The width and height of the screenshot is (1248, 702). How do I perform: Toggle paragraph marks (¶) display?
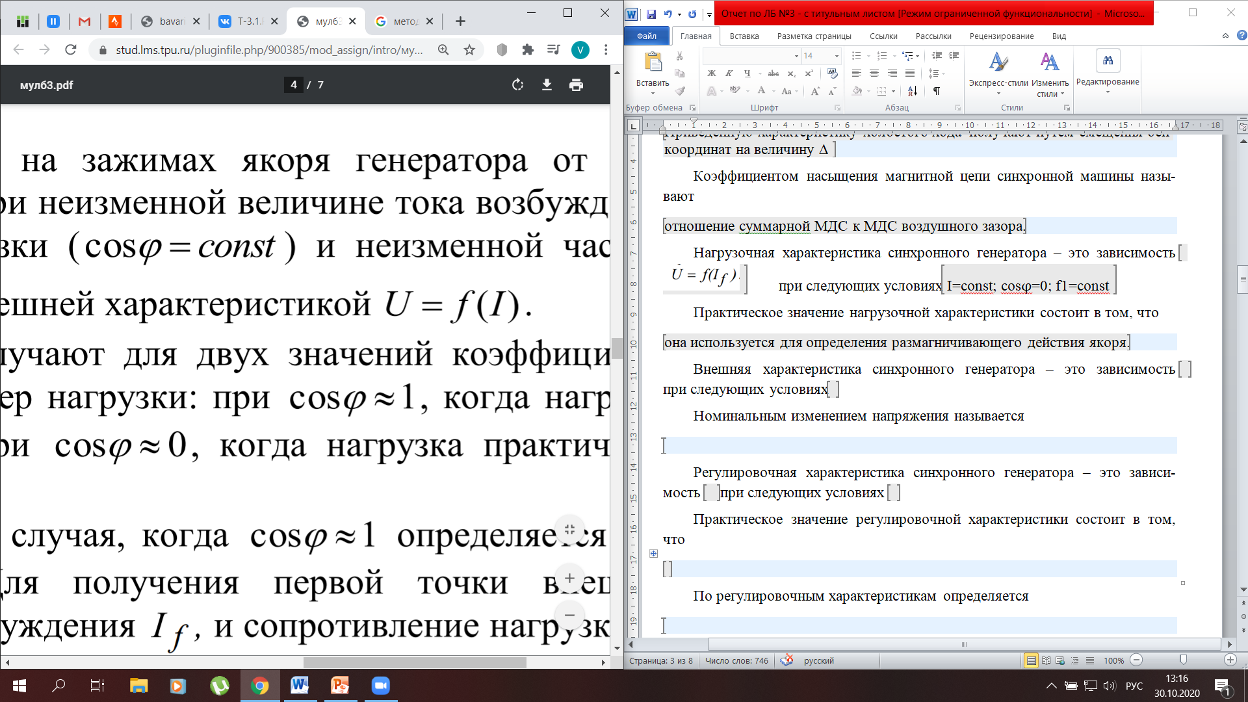[937, 91]
